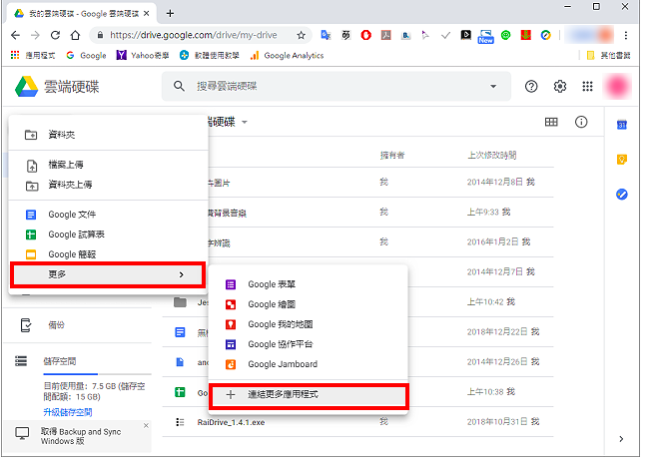This screenshot has width=654, height=462.
Task: Click the RaiDrive_1.4.1.exe file icon
Action: (x=180, y=422)
